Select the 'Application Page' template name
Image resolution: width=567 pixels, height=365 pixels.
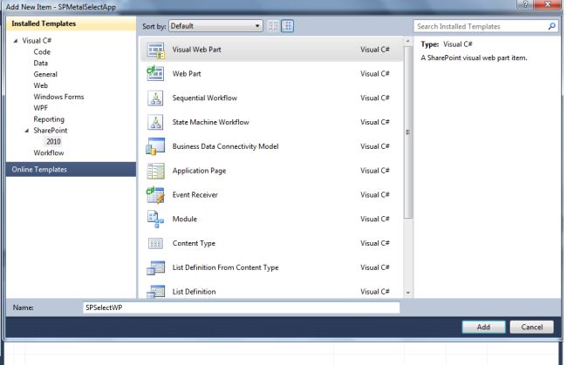(x=199, y=171)
